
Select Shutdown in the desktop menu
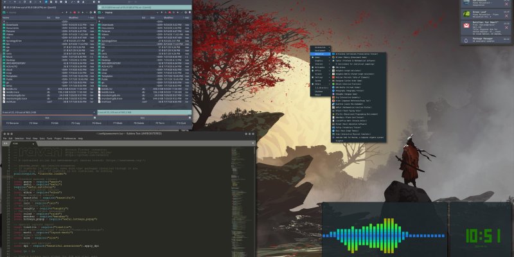coord(319,93)
